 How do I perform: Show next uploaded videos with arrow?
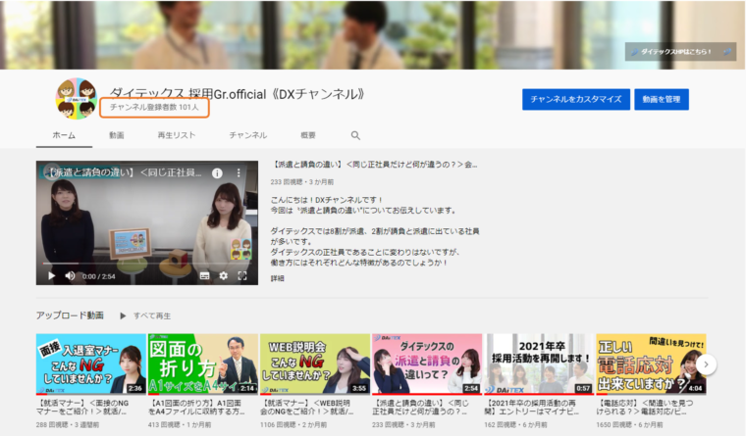click(x=706, y=364)
